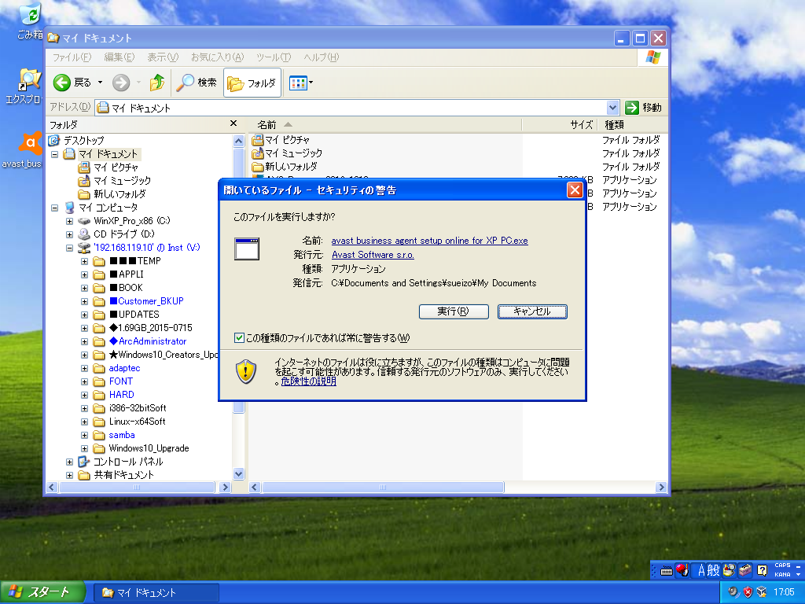Open the new folder in file list
This screenshot has height=604, width=805.
(x=291, y=167)
